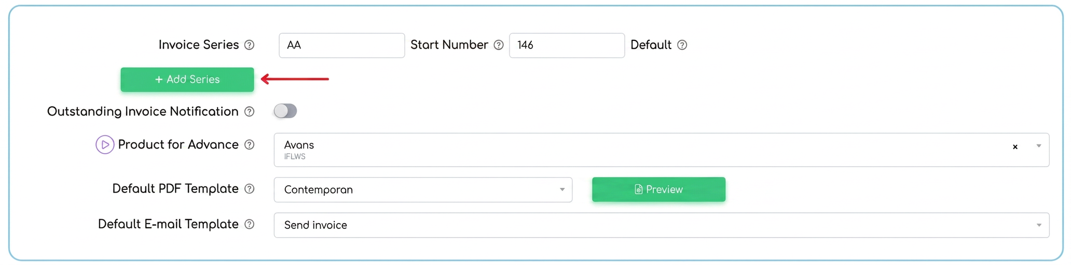1071x265 pixels.
Task: Click the Invoice Series field containing AA
Action: pyautogui.click(x=342, y=46)
